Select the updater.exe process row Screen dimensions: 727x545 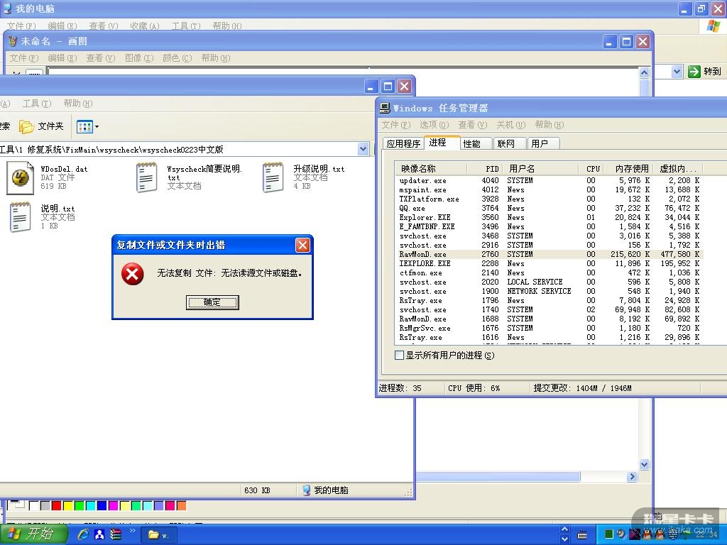550,180
